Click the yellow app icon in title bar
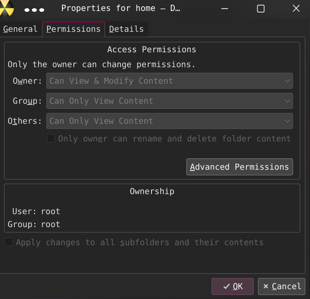This screenshot has height=299, width=310. [x=6, y=8]
